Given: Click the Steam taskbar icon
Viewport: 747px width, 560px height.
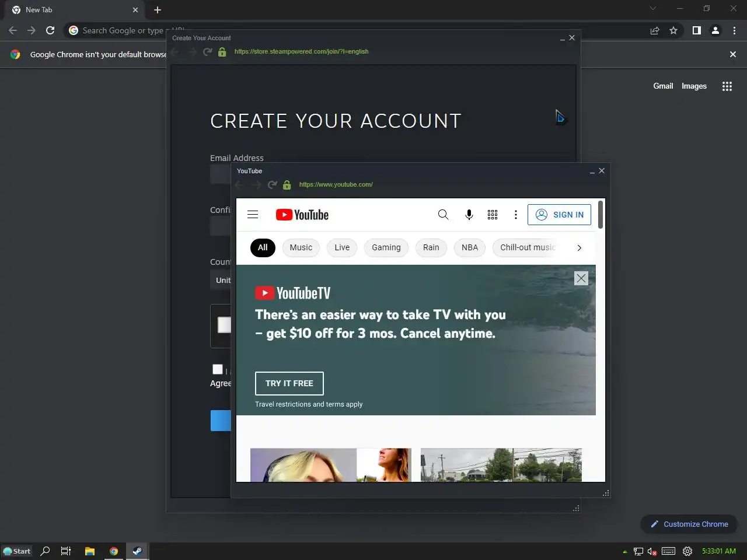Looking at the screenshot, I should click(137, 551).
